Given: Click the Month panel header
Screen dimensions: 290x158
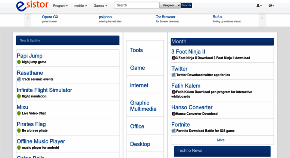Looking at the screenshot, I should [x=222, y=41].
